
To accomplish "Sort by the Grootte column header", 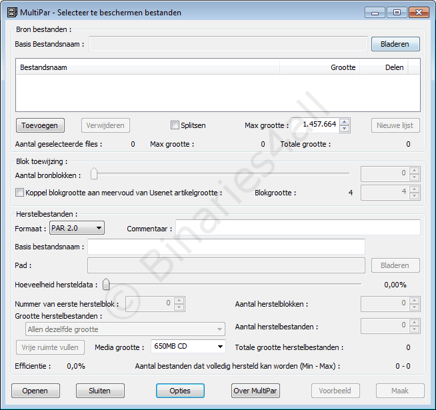I will [319, 67].
